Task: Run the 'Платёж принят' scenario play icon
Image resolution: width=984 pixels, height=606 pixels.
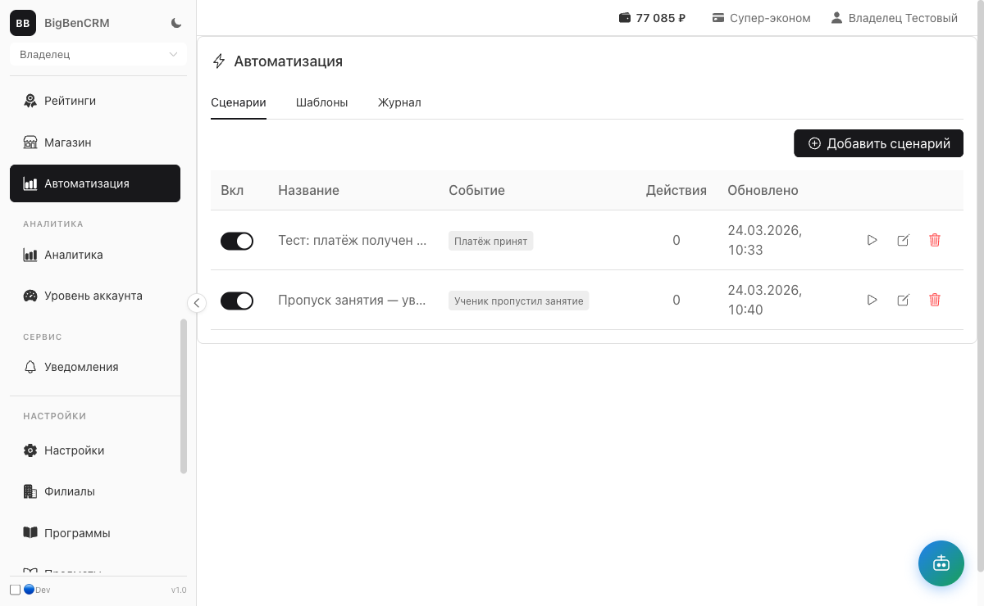Action: point(872,240)
